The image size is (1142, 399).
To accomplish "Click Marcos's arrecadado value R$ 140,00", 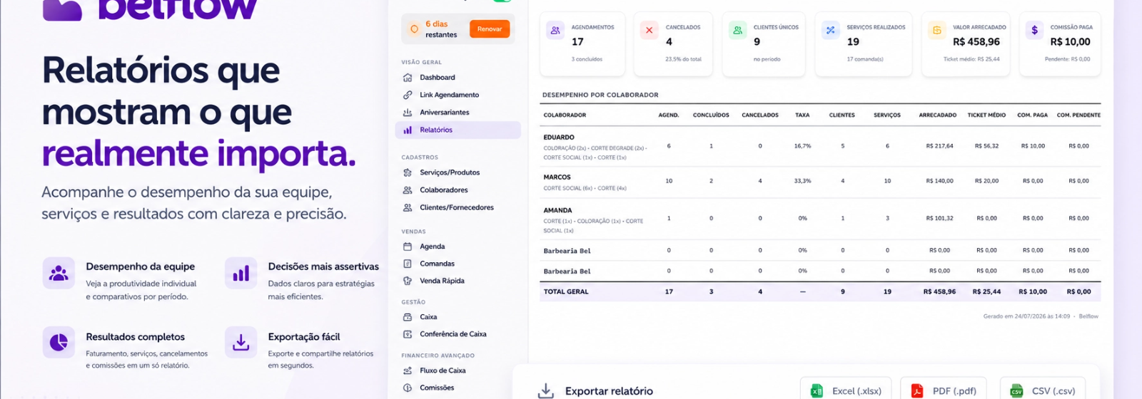I will [x=939, y=181].
